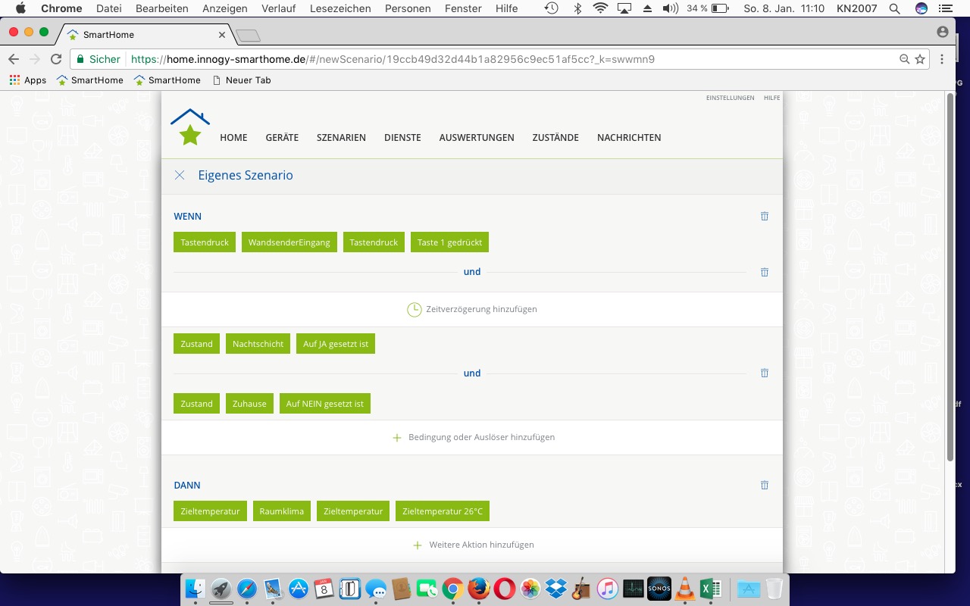This screenshot has height=606, width=970.
Task: Delete the WENN condition block via trash icon
Action: (764, 216)
